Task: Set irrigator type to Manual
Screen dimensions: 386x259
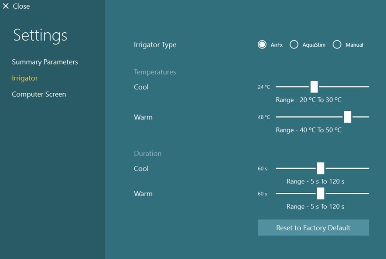Action: (337, 44)
